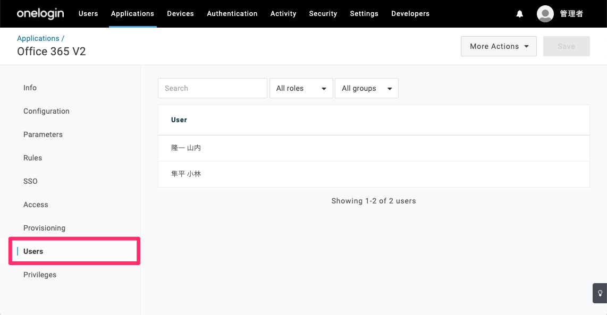This screenshot has width=607, height=315.
Task: Expand the More Actions dropdown
Action: (499, 46)
